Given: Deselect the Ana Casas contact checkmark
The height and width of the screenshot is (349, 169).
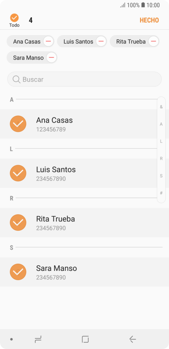Looking at the screenshot, I should pos(18,124).
